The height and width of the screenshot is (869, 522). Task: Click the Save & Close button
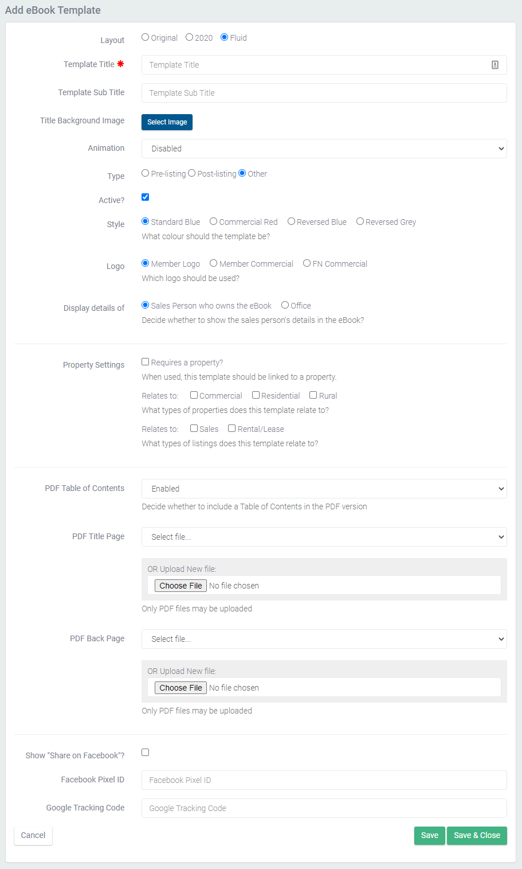[477, 835]
